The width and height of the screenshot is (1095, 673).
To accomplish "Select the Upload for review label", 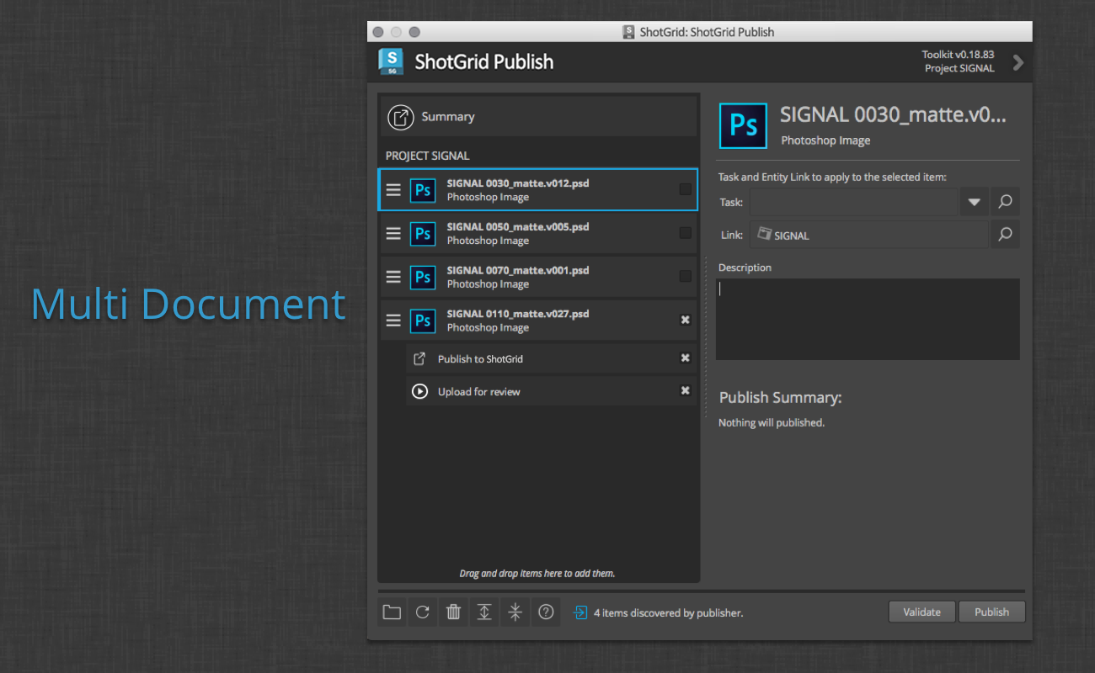I will pyautogui.click(x=479, y=392).
